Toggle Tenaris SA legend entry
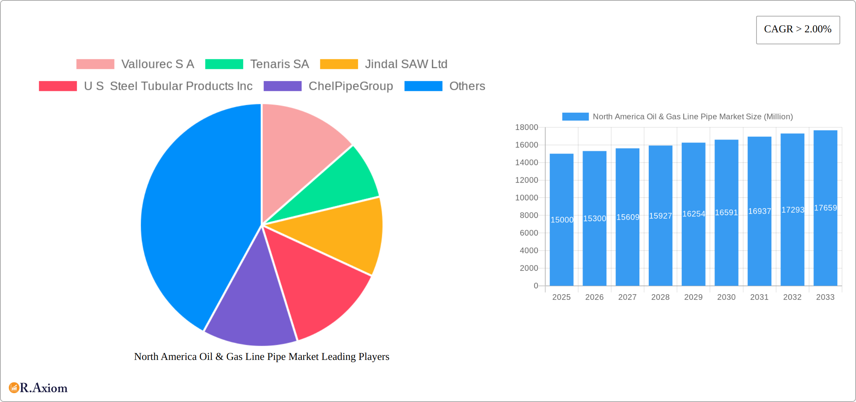 point(257,64)
